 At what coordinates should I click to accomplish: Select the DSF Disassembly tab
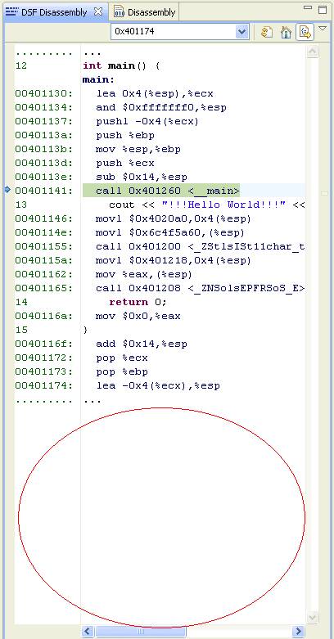pos(47,12)
